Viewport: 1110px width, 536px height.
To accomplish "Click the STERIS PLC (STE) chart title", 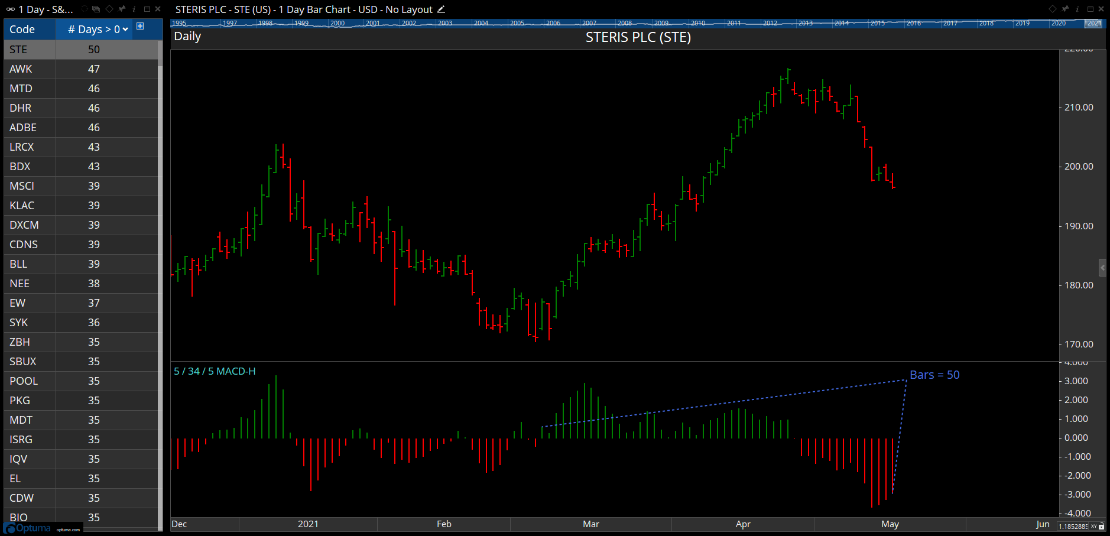I will [x=638, y=37].
